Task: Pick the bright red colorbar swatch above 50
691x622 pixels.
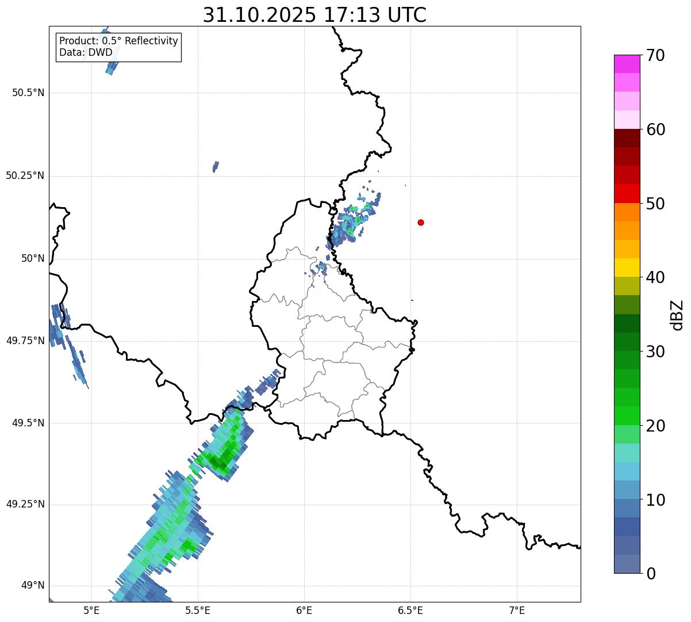Action: 627,194
